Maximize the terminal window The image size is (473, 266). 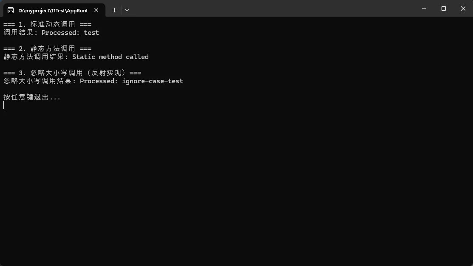coord(444,8)
